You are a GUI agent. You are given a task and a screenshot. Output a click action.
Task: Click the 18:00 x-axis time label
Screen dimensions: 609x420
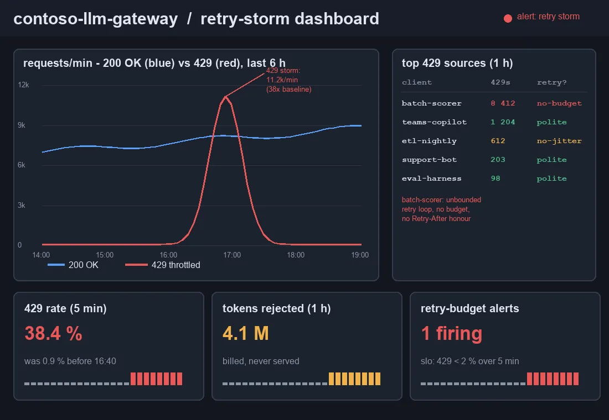(296, 255)
